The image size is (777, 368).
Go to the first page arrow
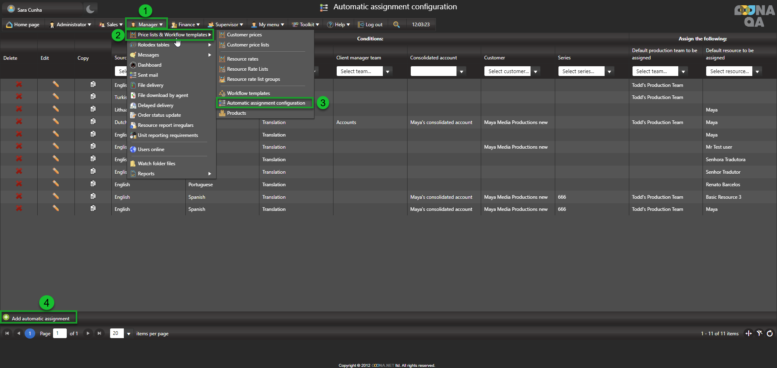coord(7,333)
